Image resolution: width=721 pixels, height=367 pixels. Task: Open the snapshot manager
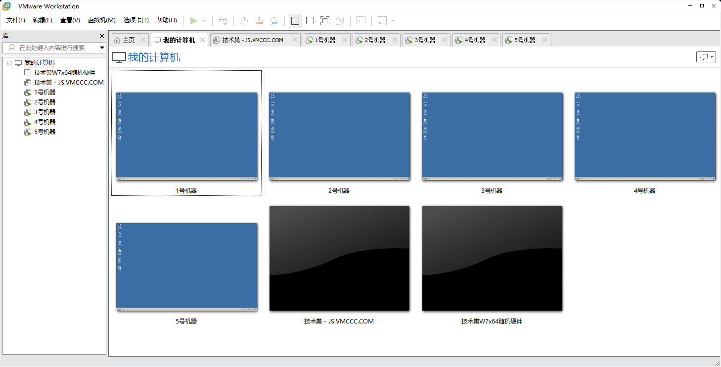click(274, 21)
